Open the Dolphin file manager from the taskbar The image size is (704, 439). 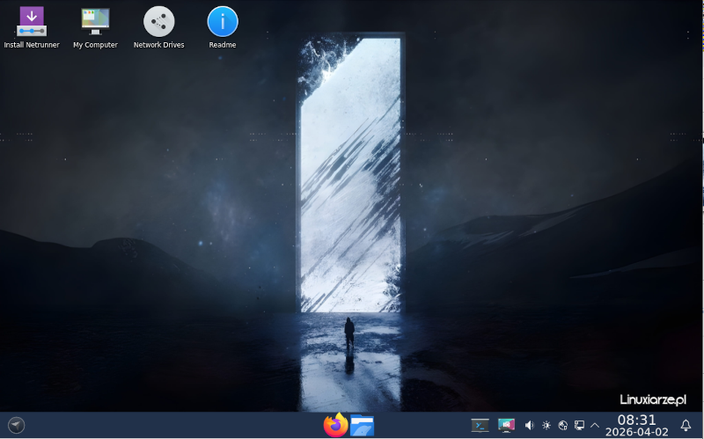363,425
